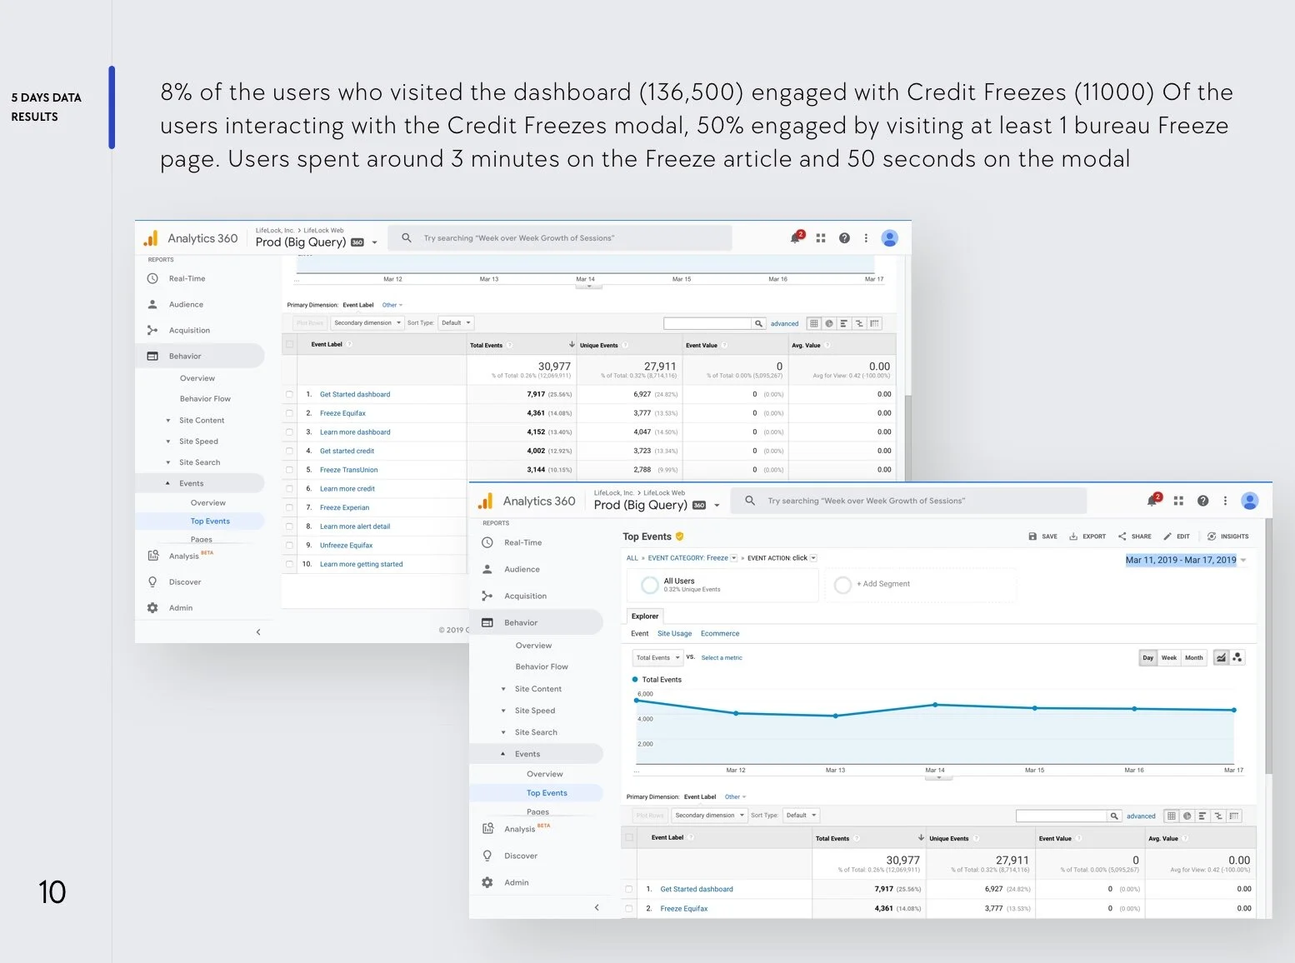
Task: Open the Total Events metric dropdown above chart
Action: (657, 657)
